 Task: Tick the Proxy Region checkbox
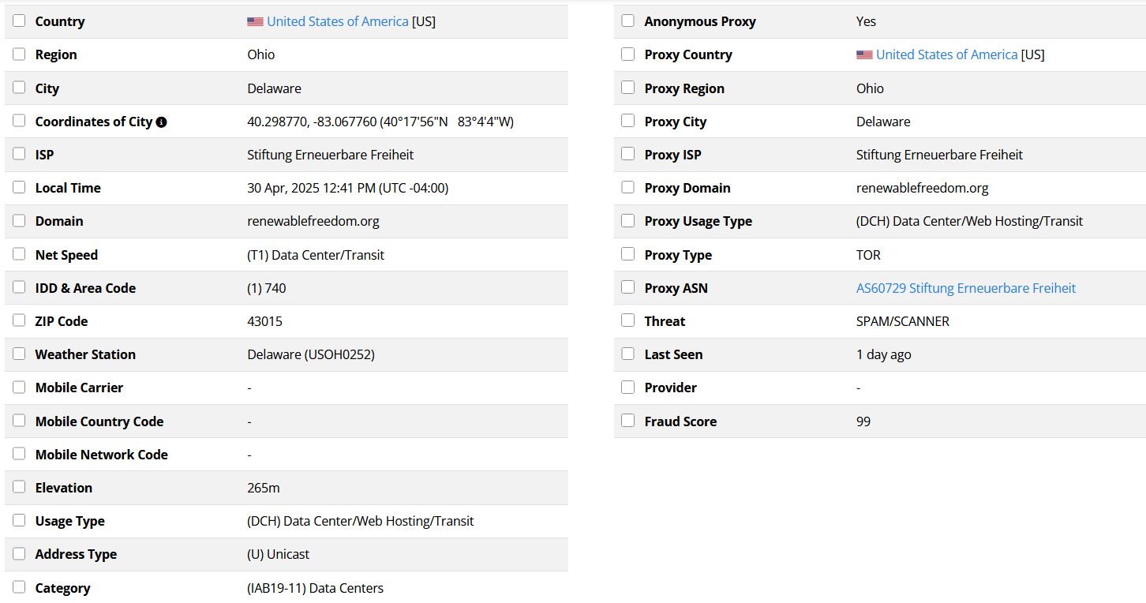pyautogui.click(x=628, y=88)
